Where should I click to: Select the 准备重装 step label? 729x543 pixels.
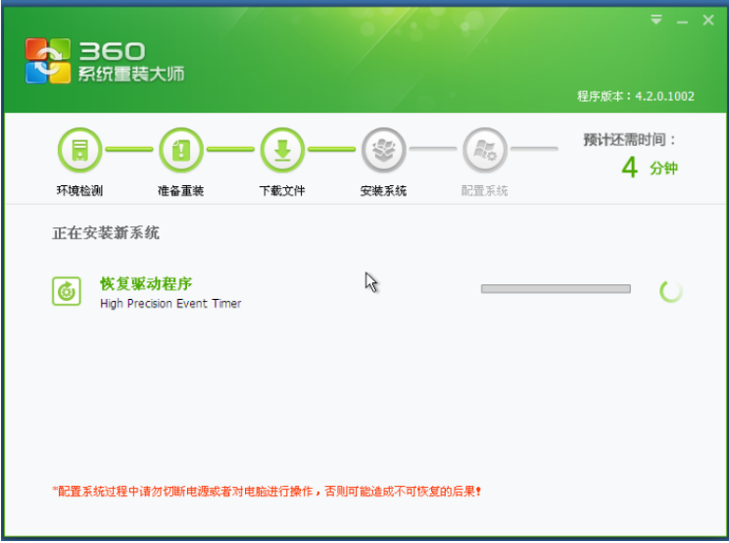[181, 190]
